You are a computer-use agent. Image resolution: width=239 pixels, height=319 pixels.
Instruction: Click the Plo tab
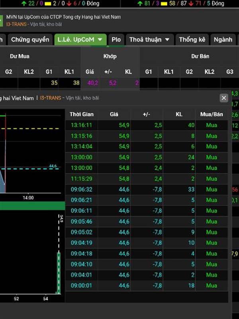click(x=116, y=39)
